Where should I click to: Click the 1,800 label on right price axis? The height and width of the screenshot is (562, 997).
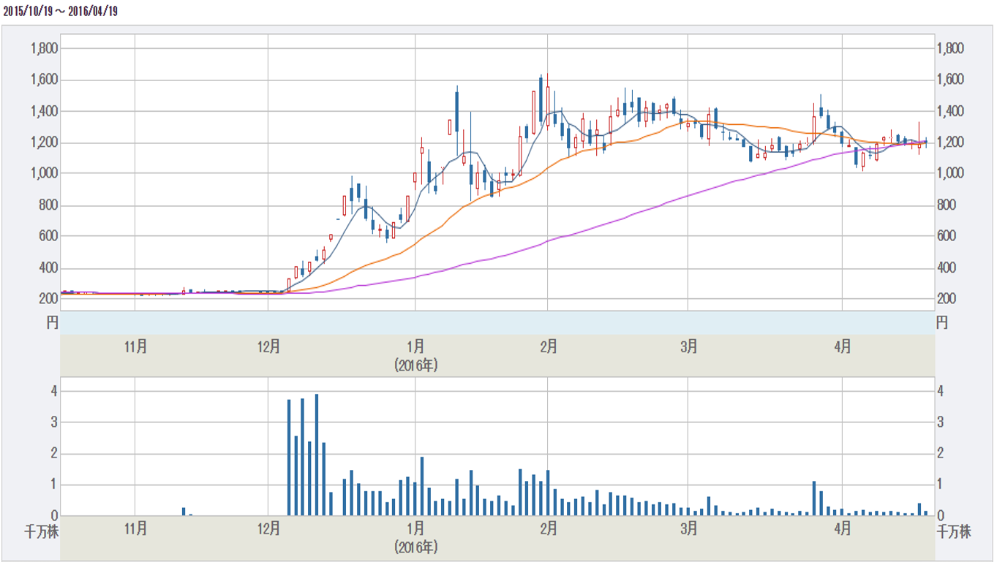pyautogui.click(x=951, y=49)
